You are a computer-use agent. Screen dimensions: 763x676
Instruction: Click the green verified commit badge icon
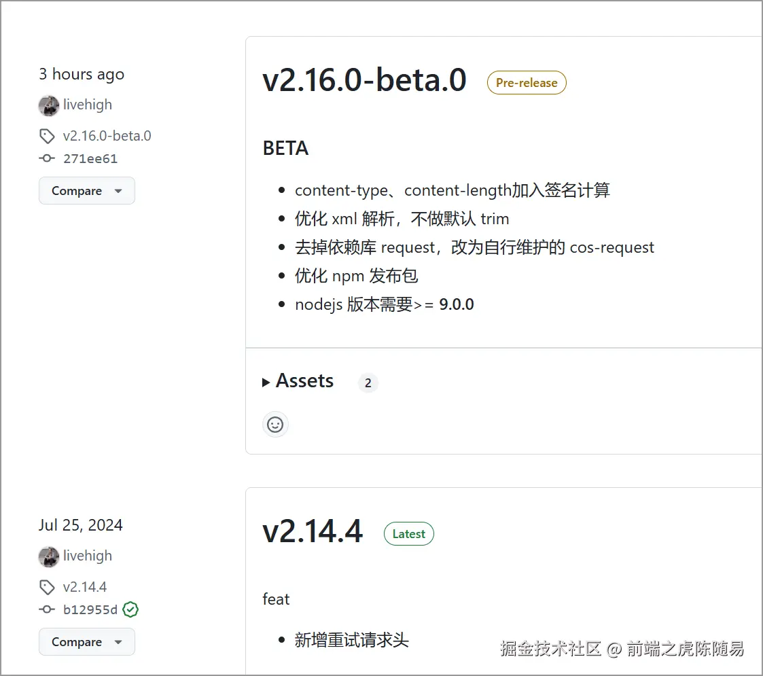tap(130, 609)
